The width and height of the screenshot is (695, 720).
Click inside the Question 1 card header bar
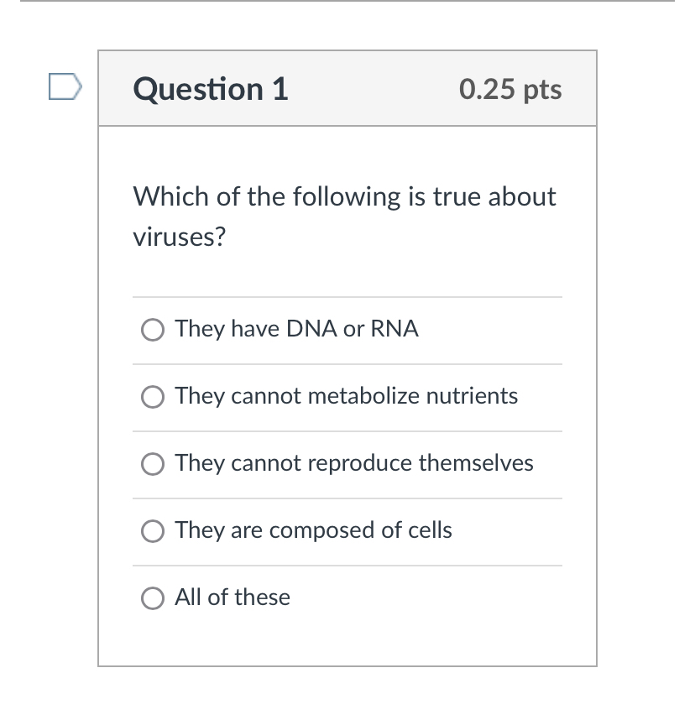(347, 88)
